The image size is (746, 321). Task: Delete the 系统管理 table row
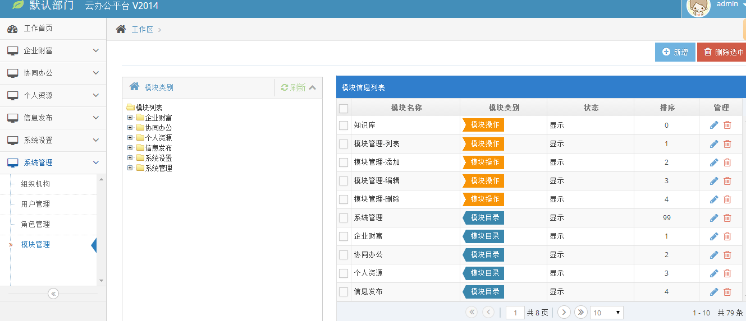[727, 218]
